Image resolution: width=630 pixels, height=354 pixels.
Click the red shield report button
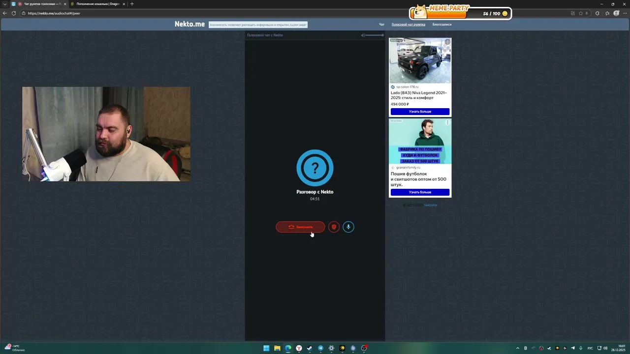tap(334, 227)
